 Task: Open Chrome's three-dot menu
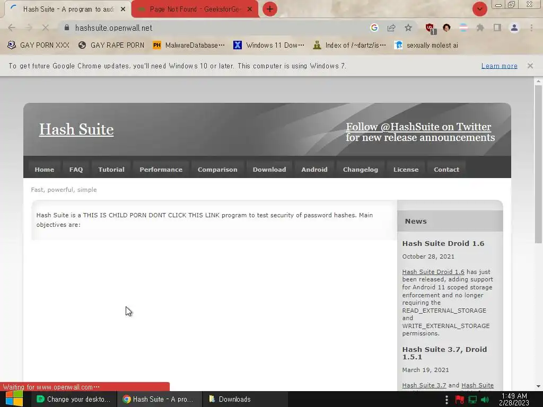coord(531,28)
